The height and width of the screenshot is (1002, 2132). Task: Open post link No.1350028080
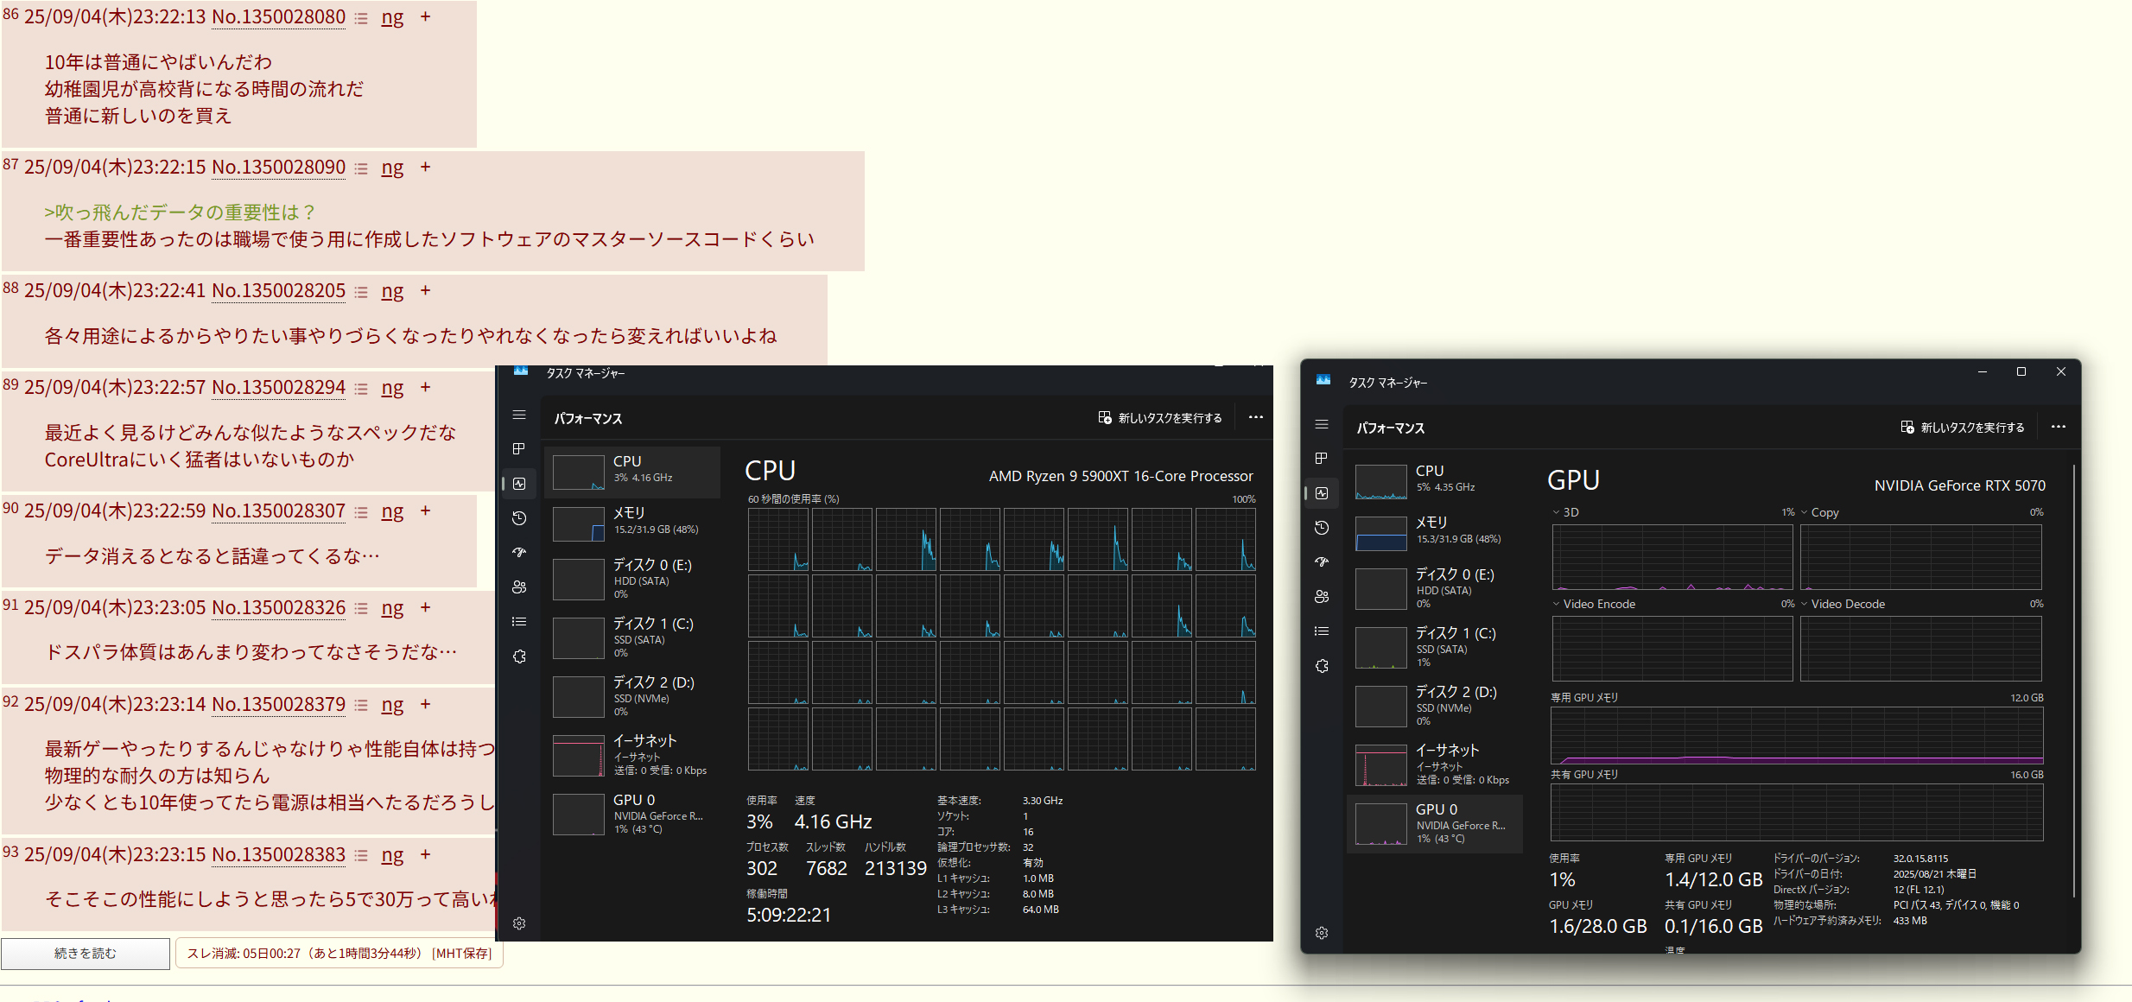(278, 17)
